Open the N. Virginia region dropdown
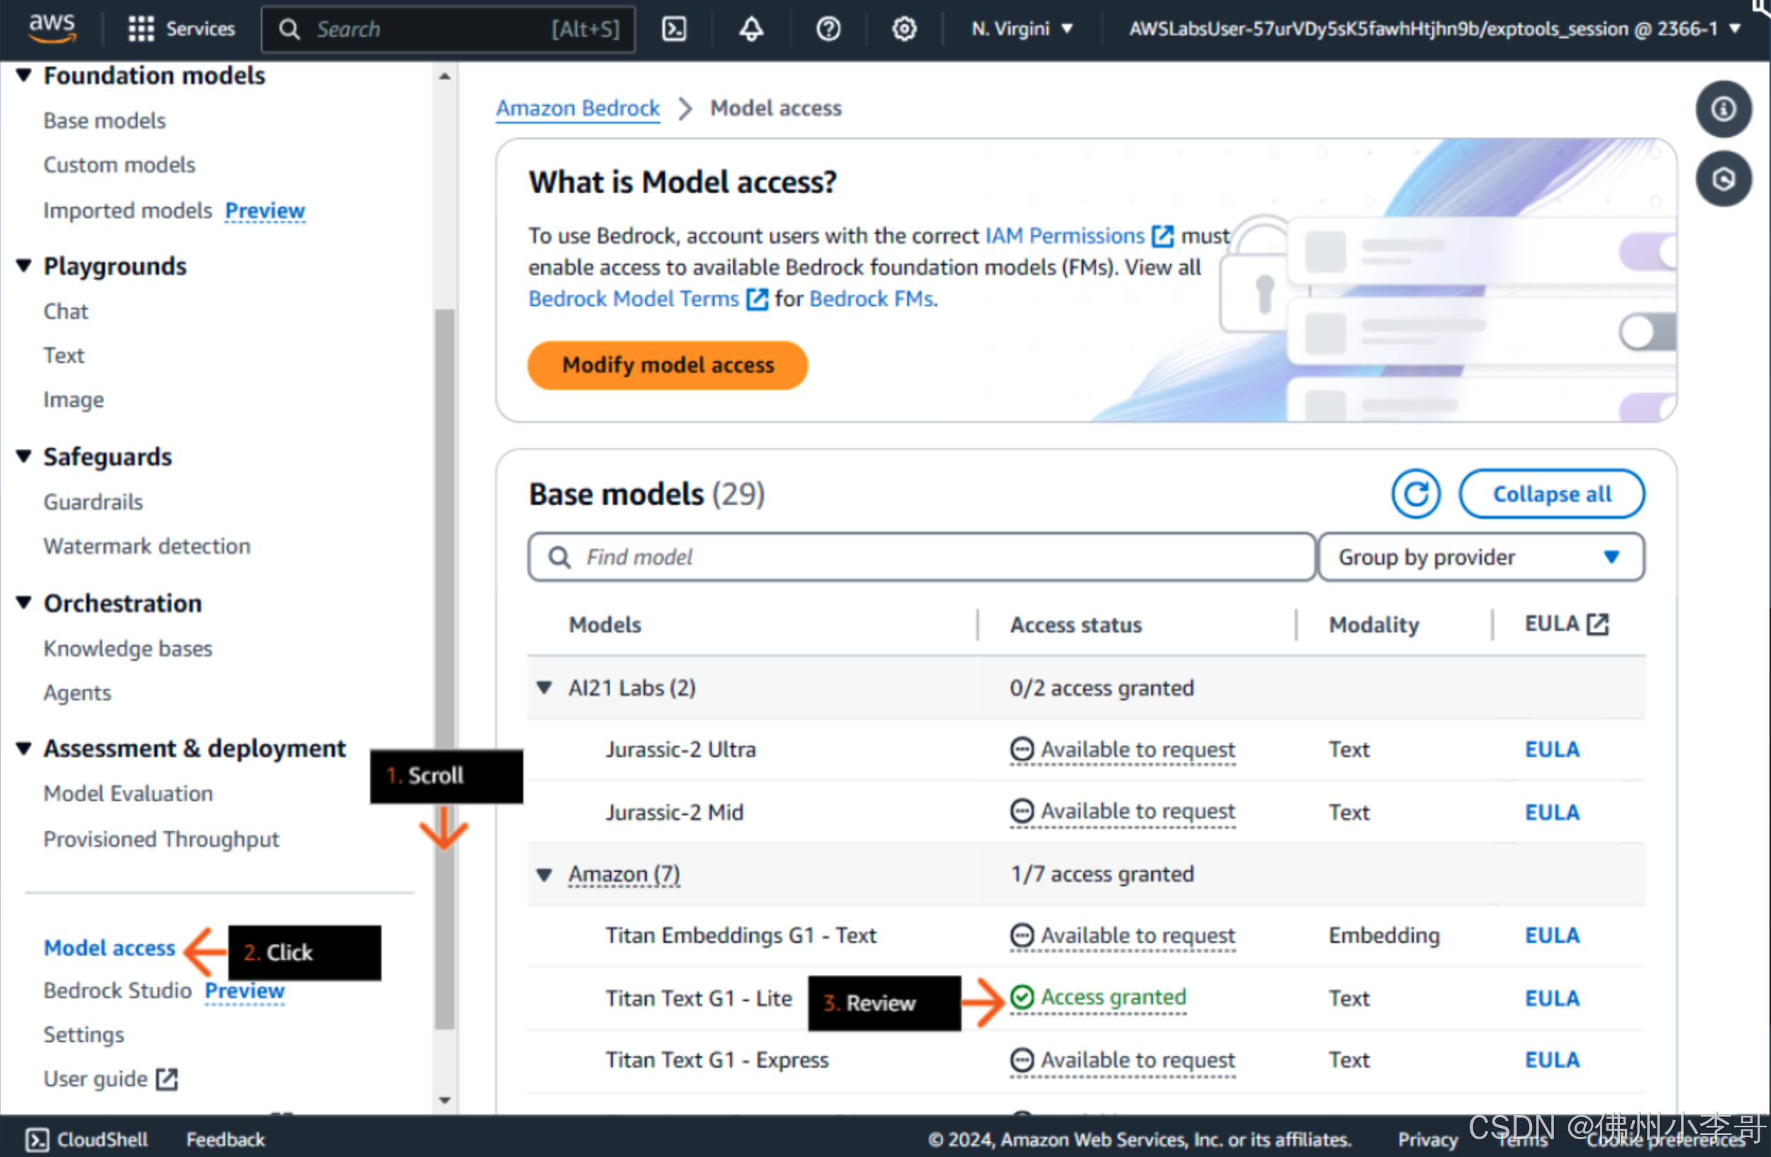Image resolution: width=1771 pixels, height=1157 pixels. pos(1022,29)
